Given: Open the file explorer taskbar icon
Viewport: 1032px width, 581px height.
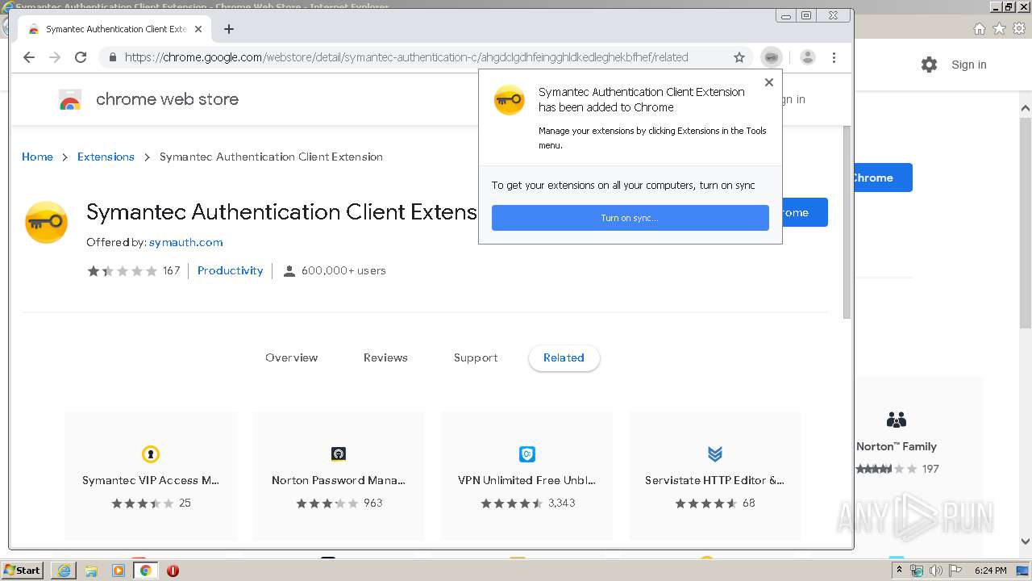Looking at the screenshot, I should 91,571.
